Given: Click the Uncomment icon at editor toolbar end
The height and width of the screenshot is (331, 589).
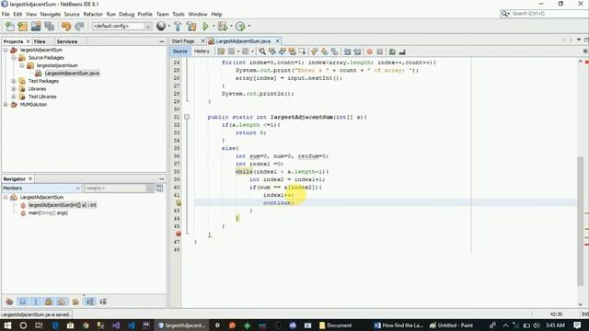Looking at the screenshot, I should coord(402,51).
